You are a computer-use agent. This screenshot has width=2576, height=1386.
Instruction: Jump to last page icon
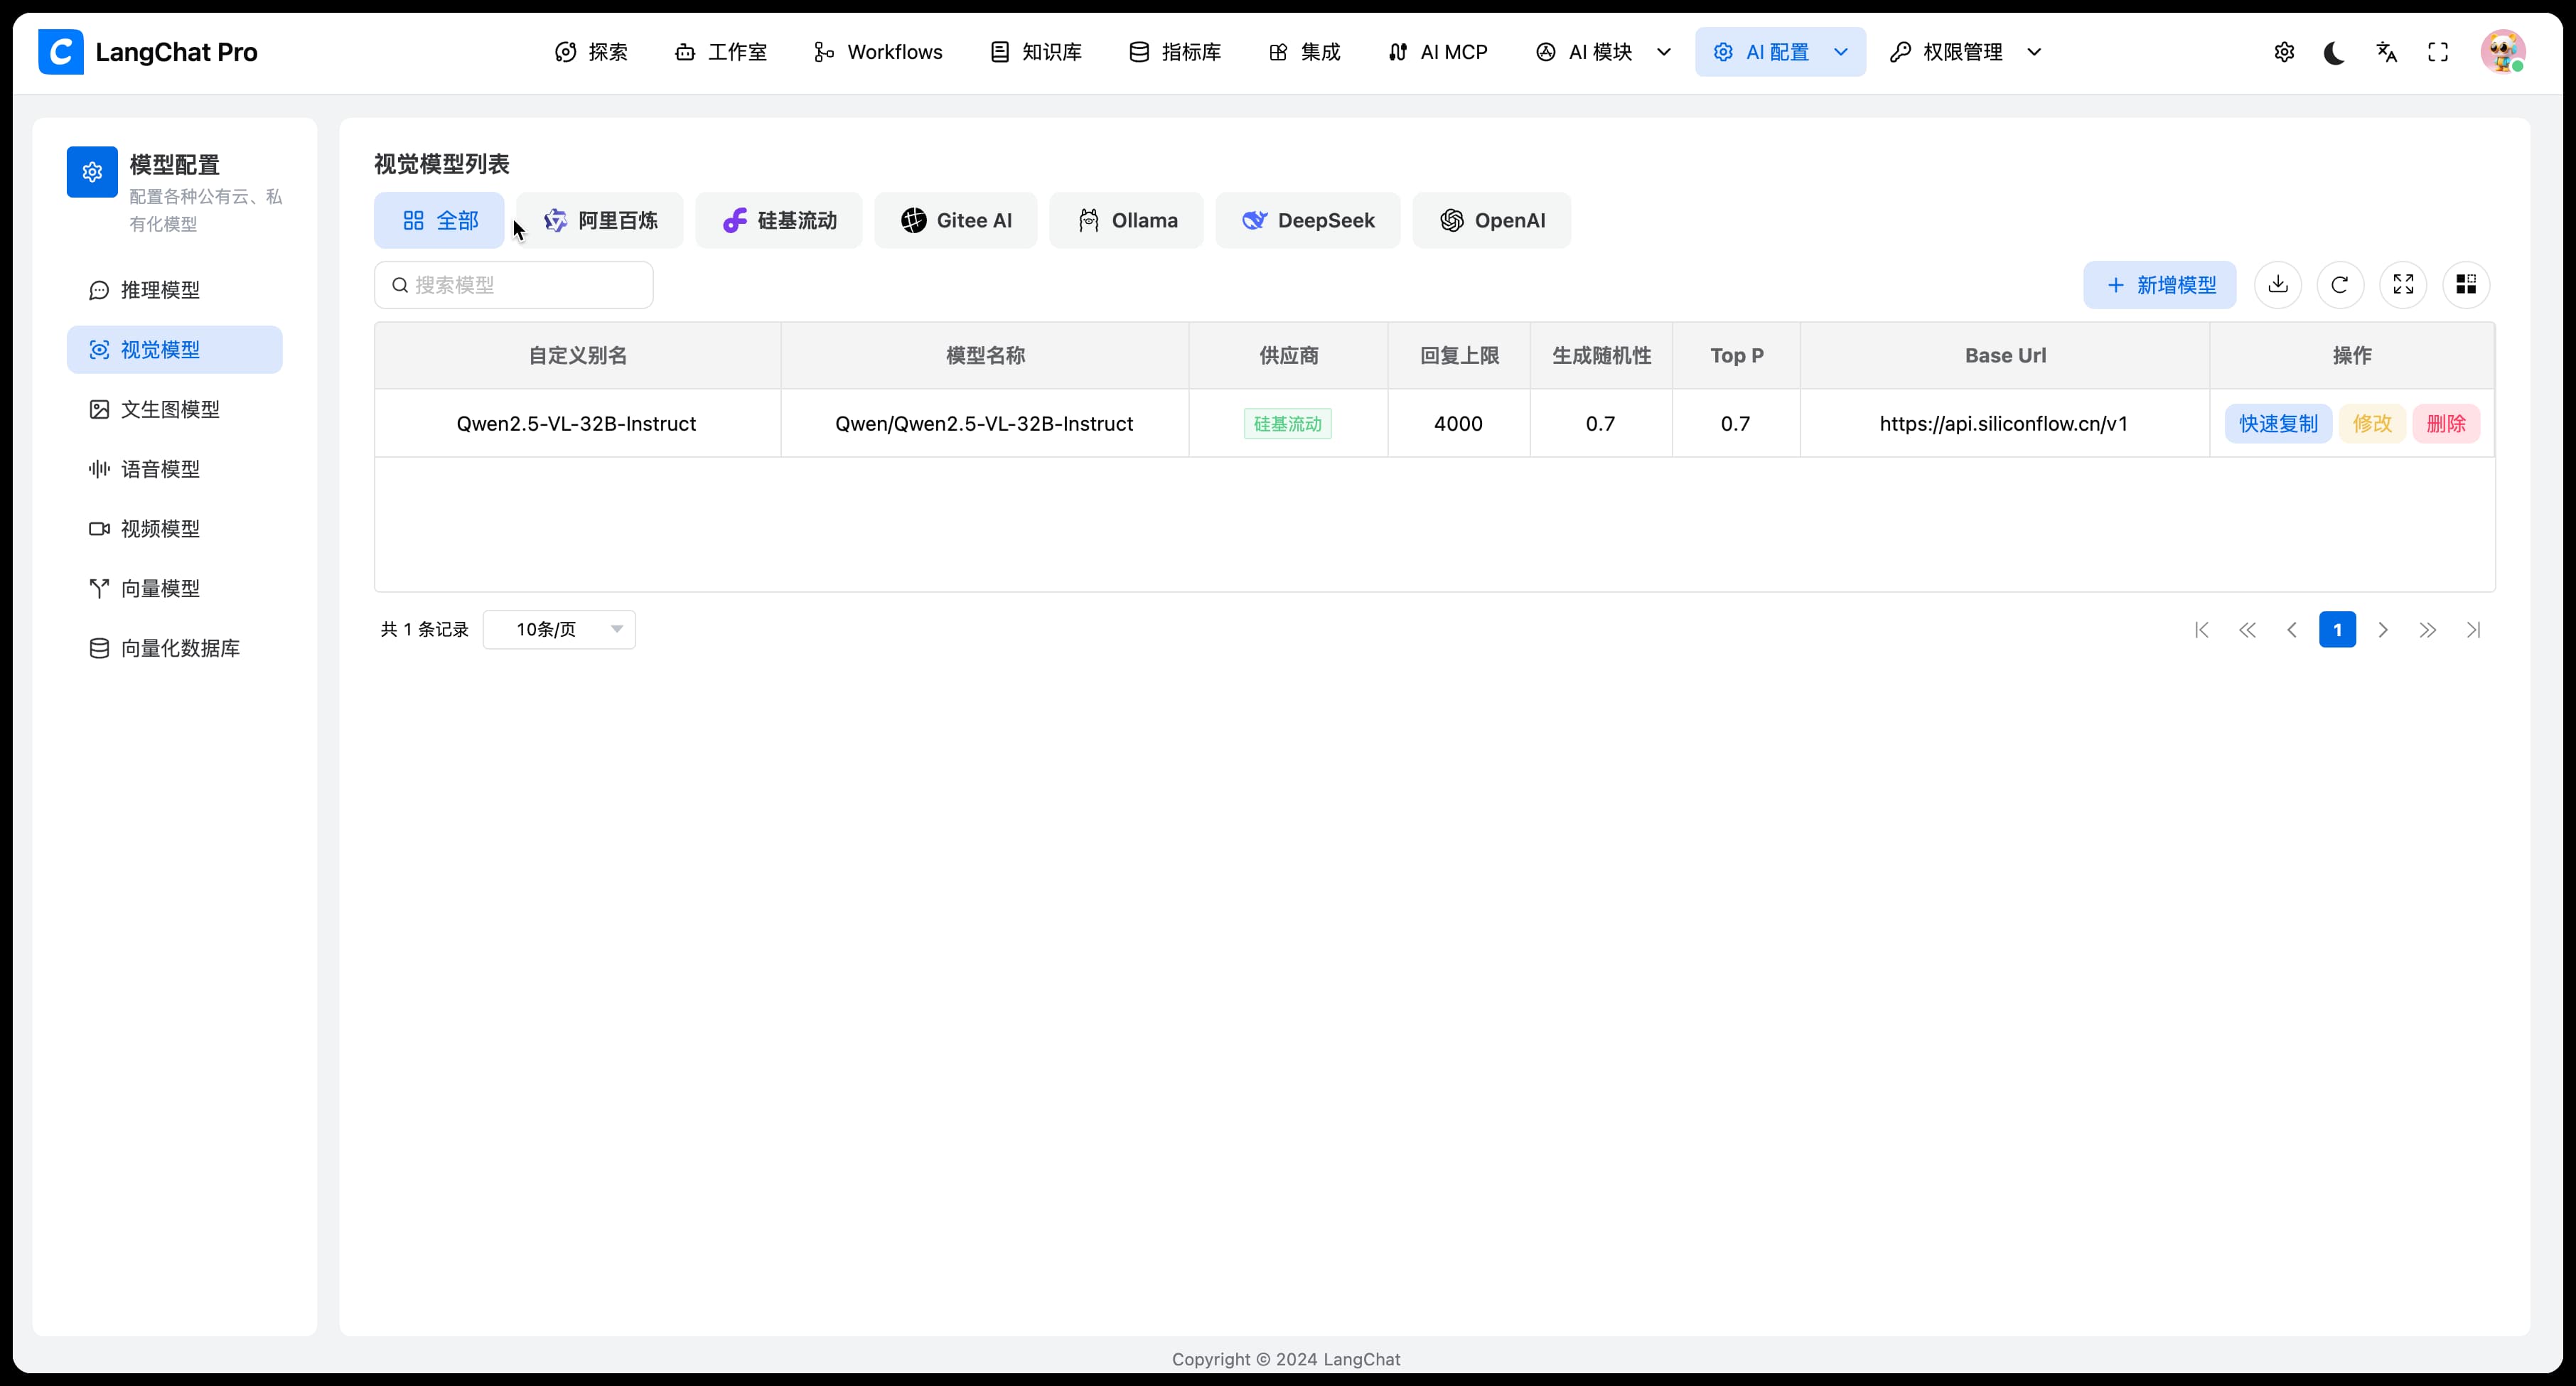pyautogui.click(x=2473, y=630)
